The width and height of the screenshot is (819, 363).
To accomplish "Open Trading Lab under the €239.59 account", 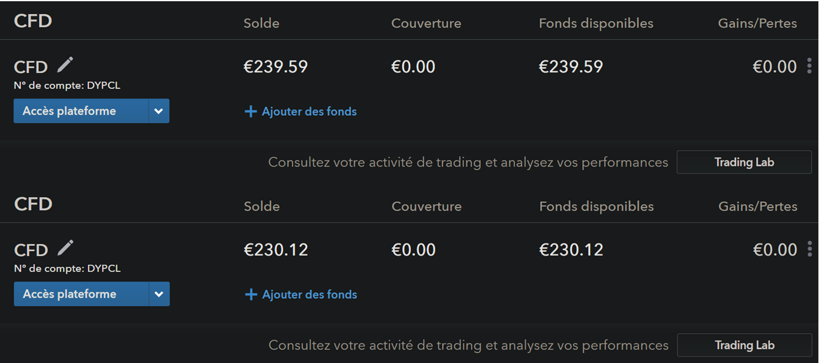I will [744, 162].
